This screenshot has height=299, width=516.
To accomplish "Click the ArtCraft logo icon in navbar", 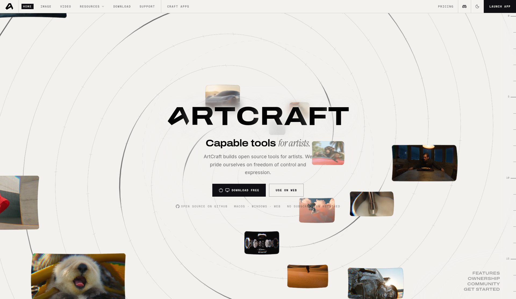I will [9, 6].
